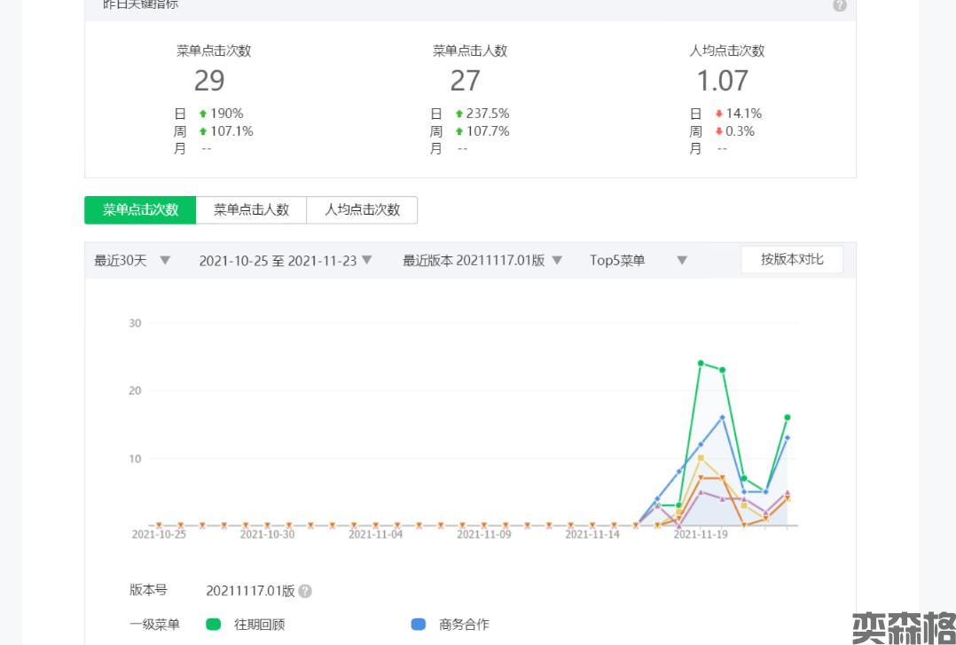956x645 pixels.
Task: Click green up arrow beside 237.5%
Action: coord(459,114)
